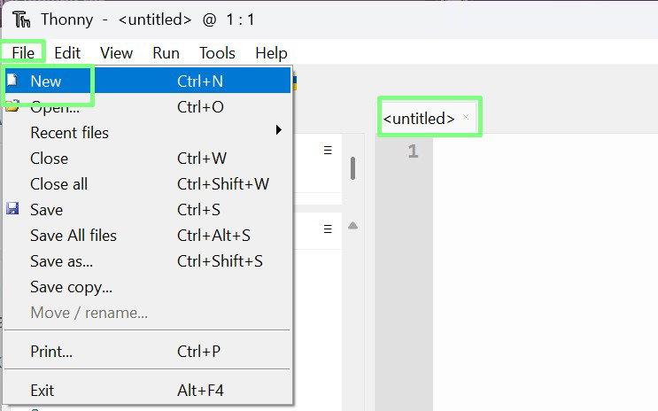This screenshot has height=411, width=658.
Task: Close the untitled editor tab
Action: point(466,117)
